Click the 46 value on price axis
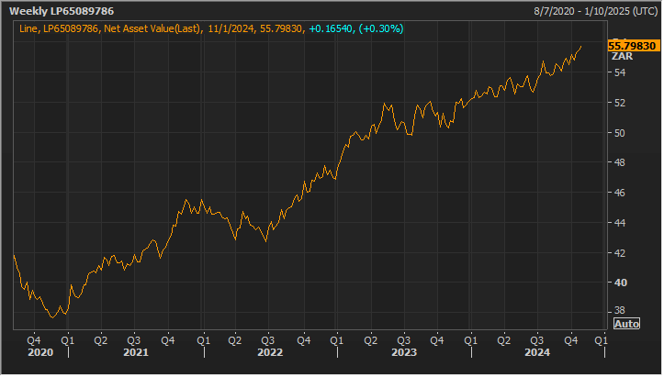The width and height of the screenshot is (664, 377). coord(621,194)
